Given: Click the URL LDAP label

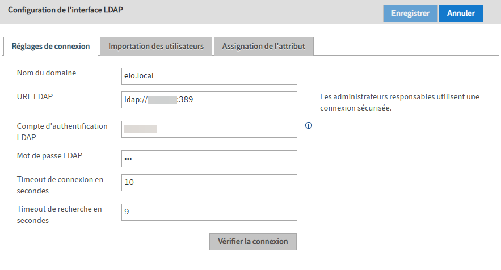Looking at the screenshot, I should point(35,96).
